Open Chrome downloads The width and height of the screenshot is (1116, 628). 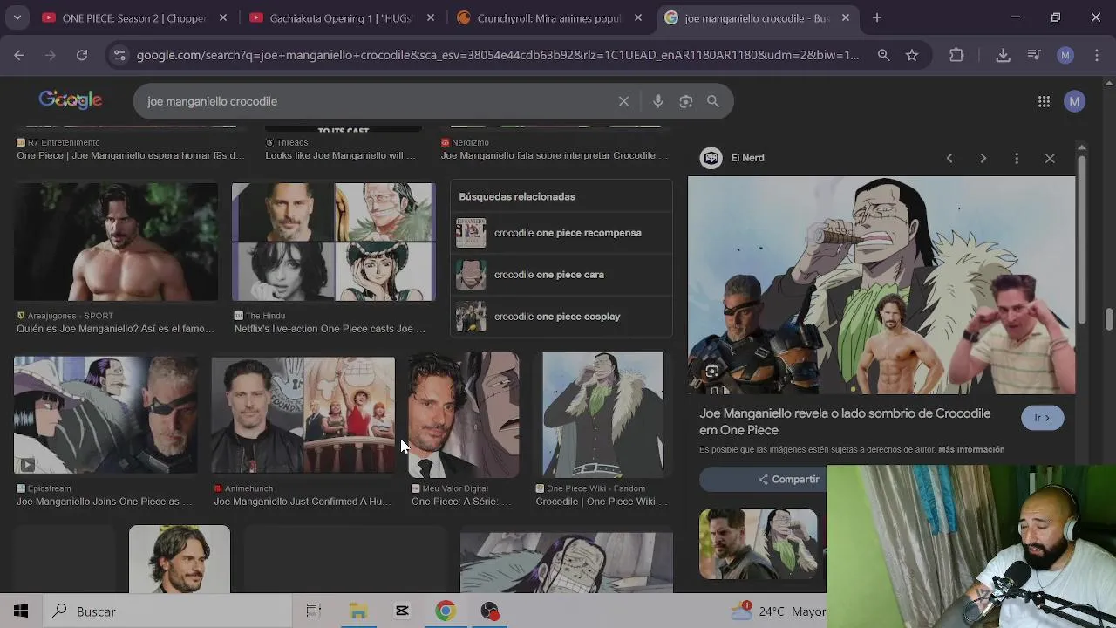[x=1003, y=55]
